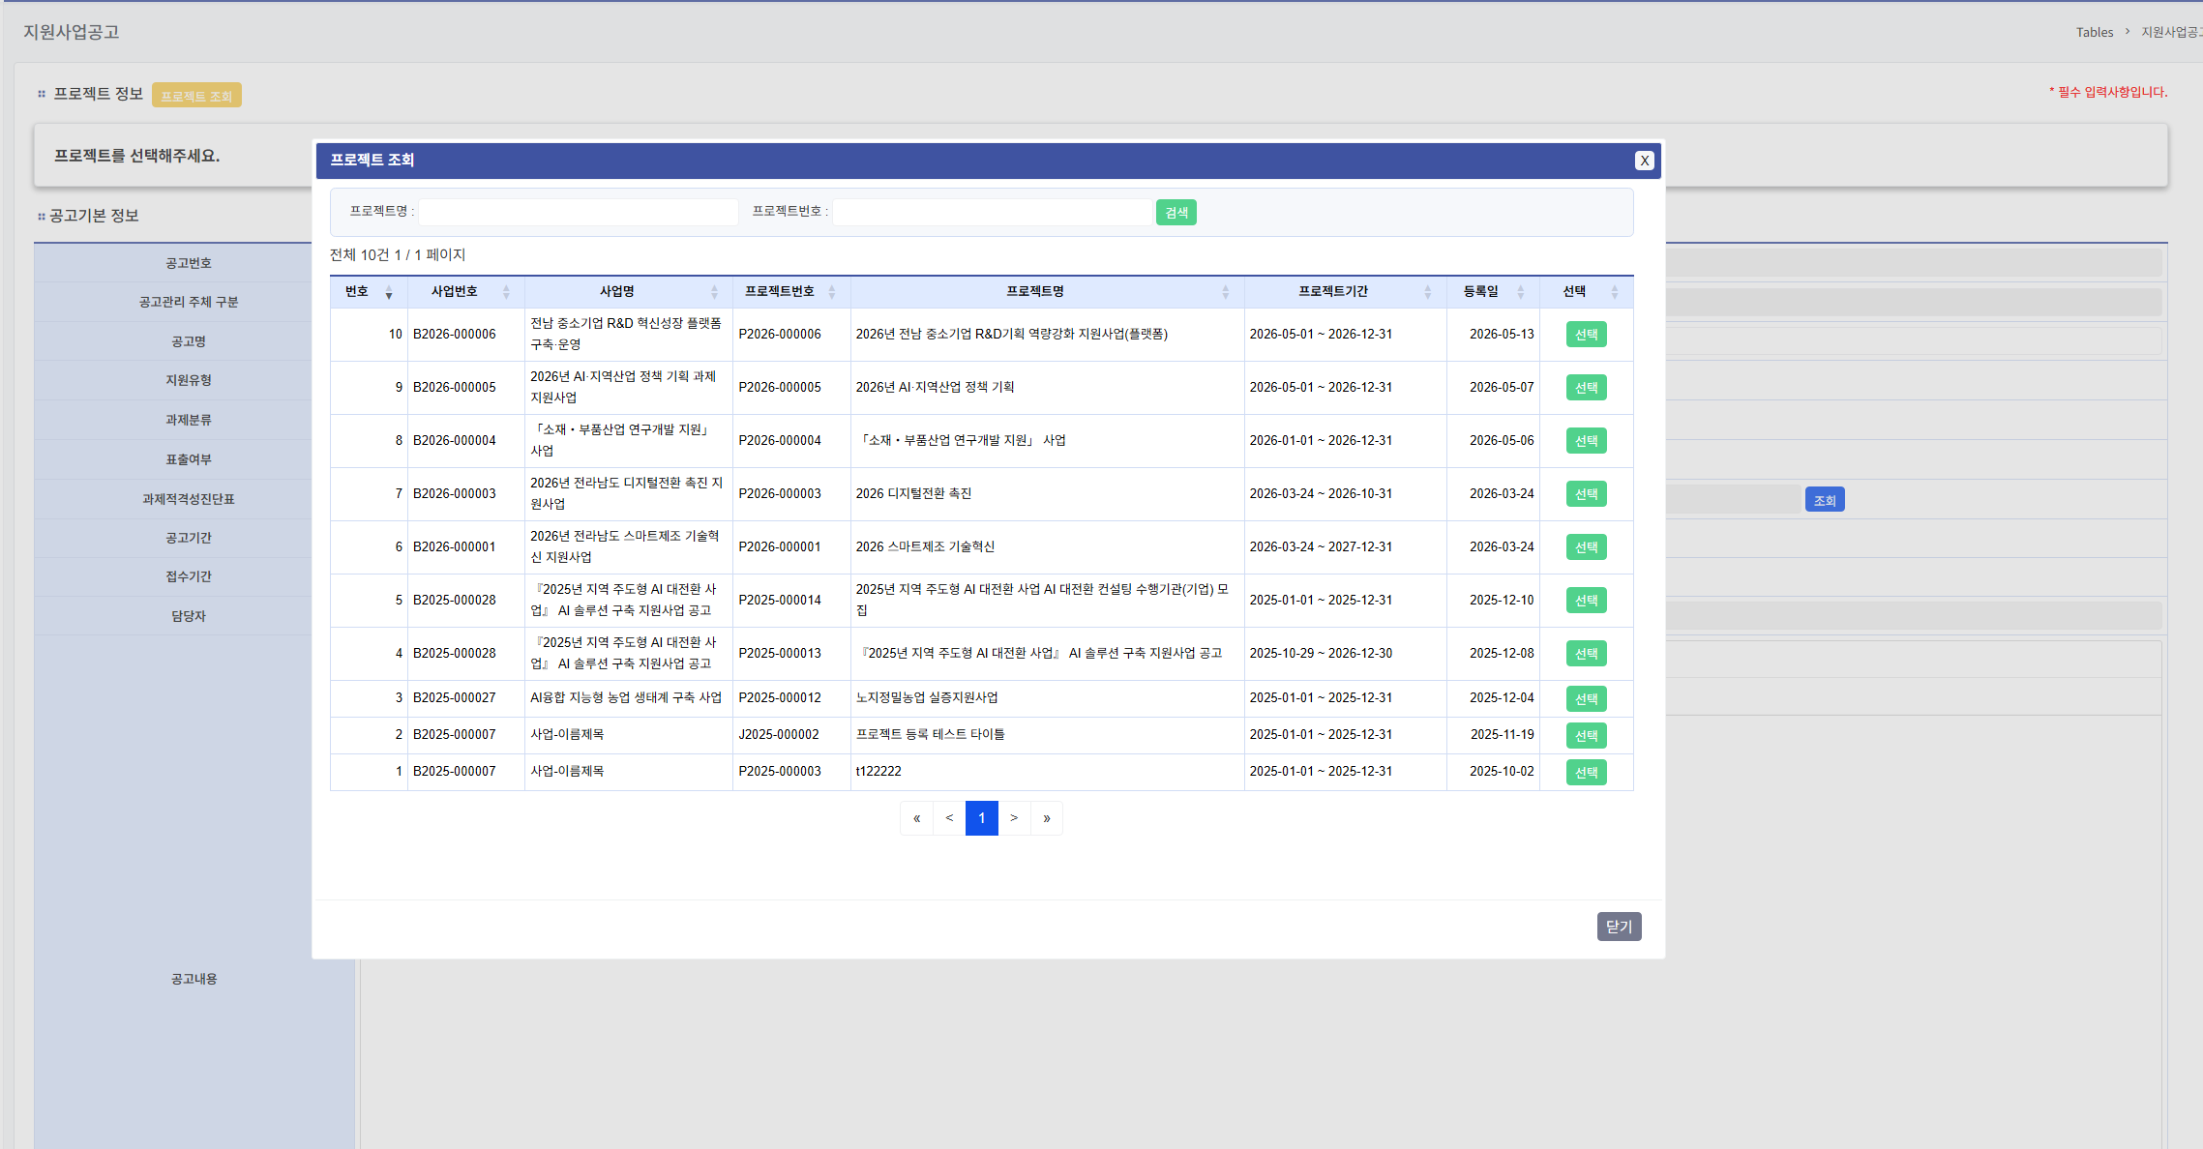
Task: Sort table by 프로젝트기간 column arrow
Action: pos(1428,292)
